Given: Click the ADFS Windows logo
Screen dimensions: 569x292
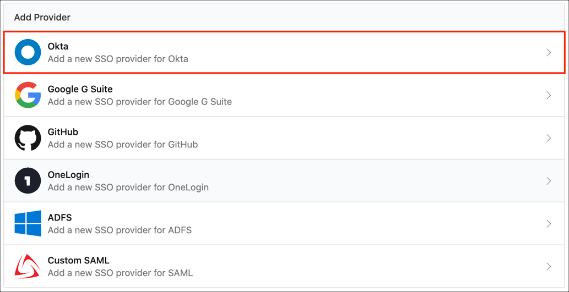Looking at the screenshot, I should 28,223.
